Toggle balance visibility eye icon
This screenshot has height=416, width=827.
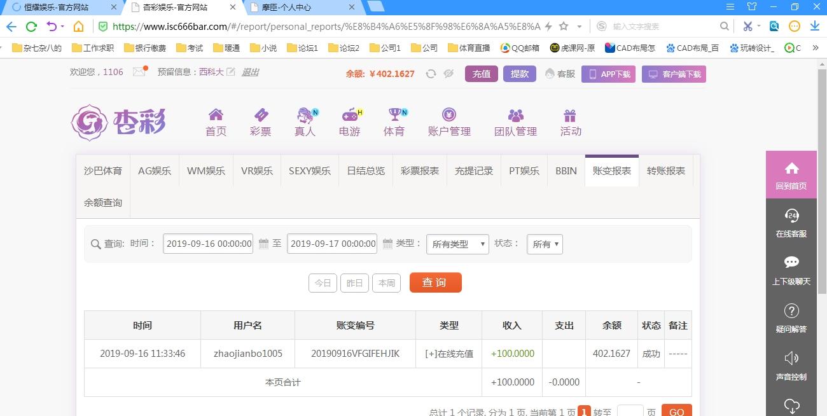pos(448,74)
